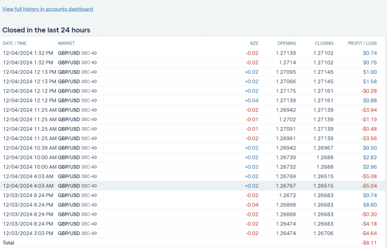Select the $0.88 profit value
The width and height of the screenshot is (387, 248).
[370, 100]
